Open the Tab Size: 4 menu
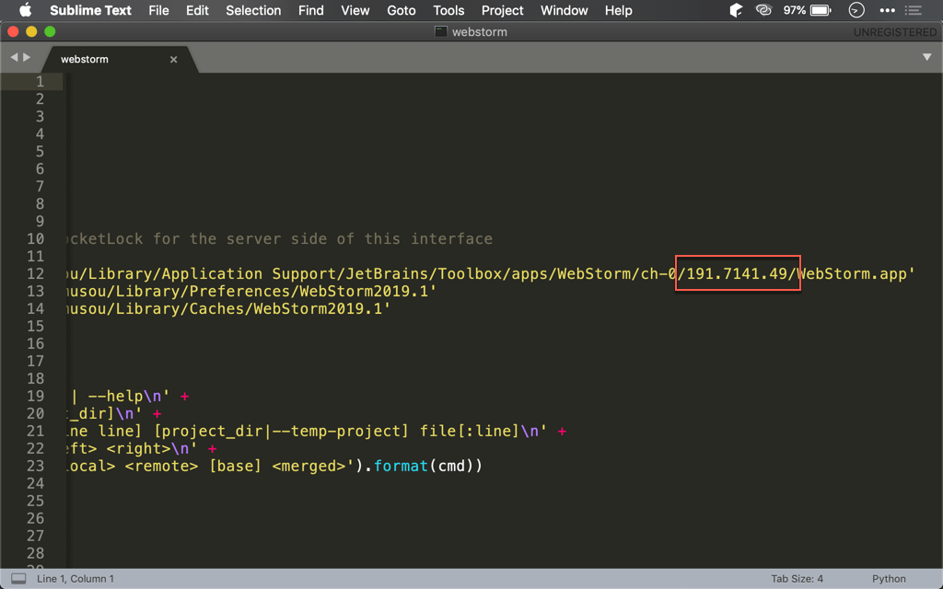The width and height of the screenshot is (943, 589). pyautogui.click(x=797, y=578)
